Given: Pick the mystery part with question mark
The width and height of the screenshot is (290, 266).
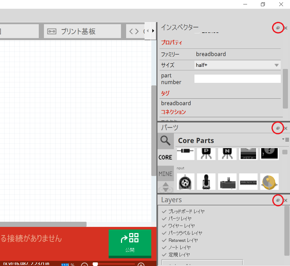Looking at the screenshot, I should (269, 154).
